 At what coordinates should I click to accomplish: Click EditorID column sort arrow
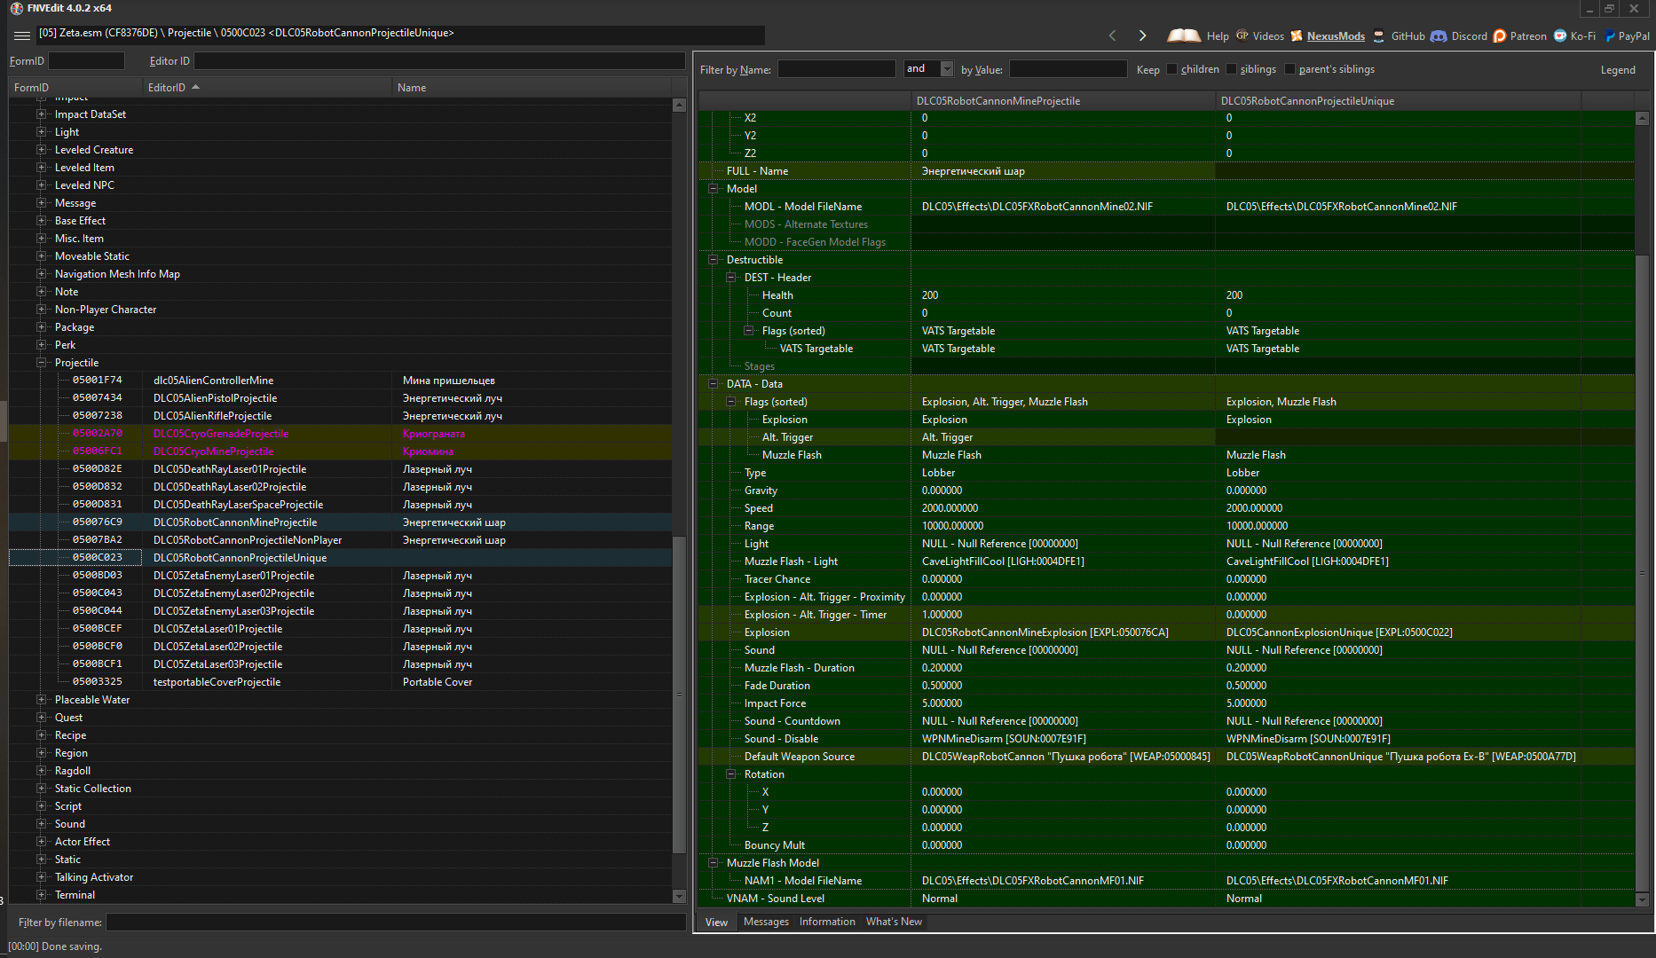[195, 87]
